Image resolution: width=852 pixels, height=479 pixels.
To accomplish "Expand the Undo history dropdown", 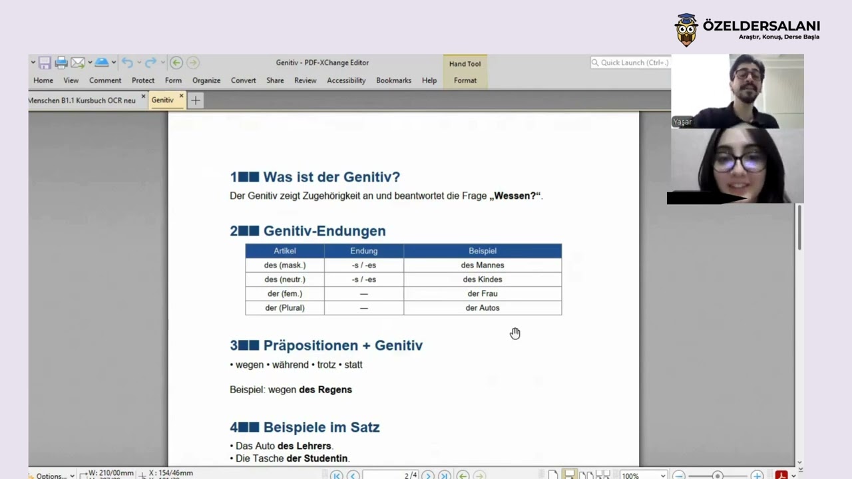I will click(139, 63).
